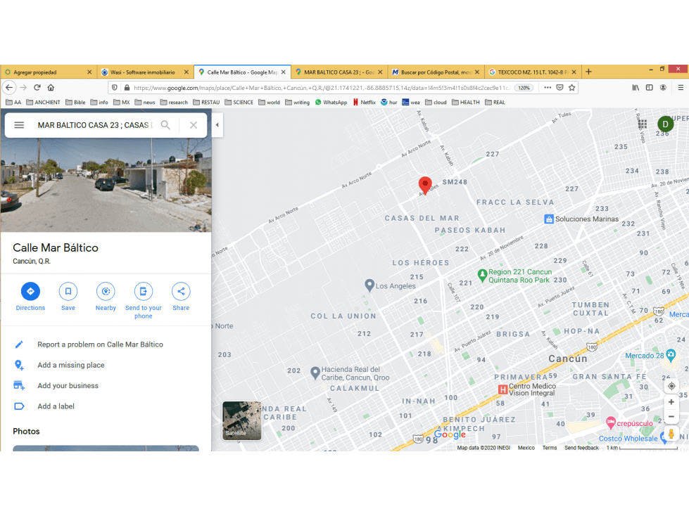Image resolution: width=689 pixels, height=516 pixels.
Task: Open the Firefox account icon
Action: pos(663,87)
